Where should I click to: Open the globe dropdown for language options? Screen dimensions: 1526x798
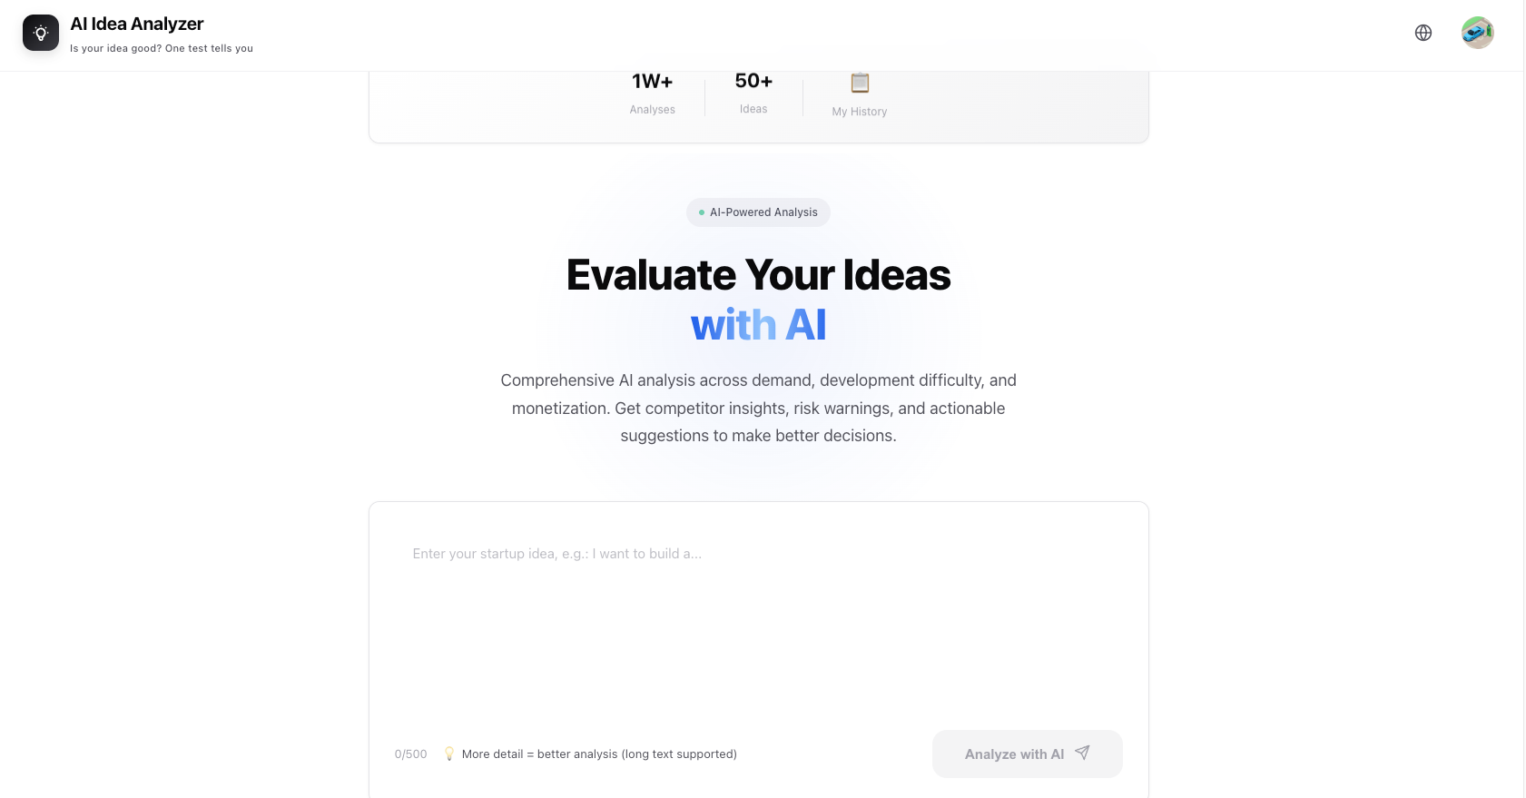tap(1423, 32)
